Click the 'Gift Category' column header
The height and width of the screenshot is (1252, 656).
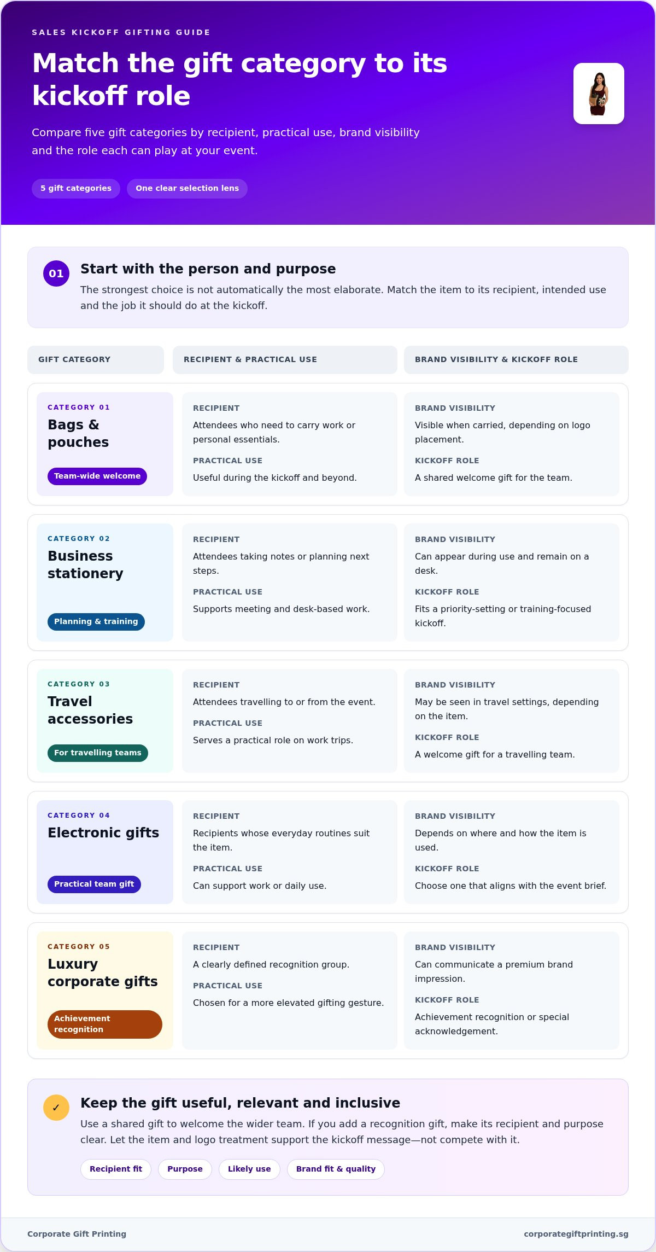[96, 359]
